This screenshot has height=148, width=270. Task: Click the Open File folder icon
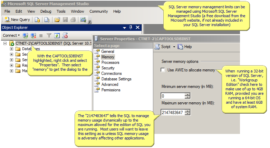(x=57, y=20)
